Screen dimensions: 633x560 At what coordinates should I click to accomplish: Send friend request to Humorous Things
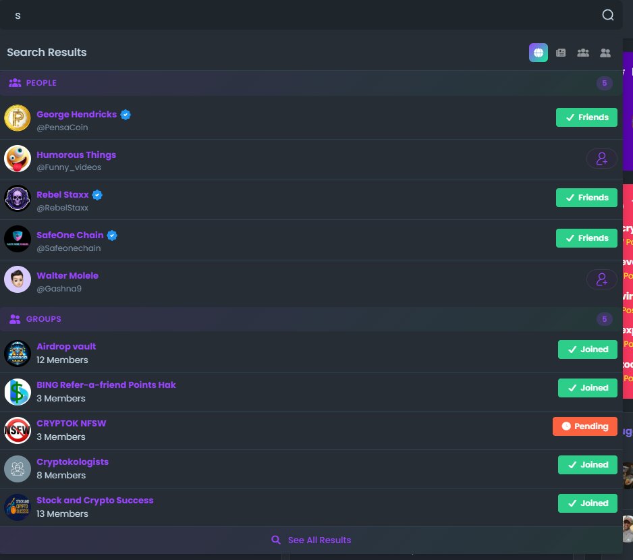click(x=601, y=159)
